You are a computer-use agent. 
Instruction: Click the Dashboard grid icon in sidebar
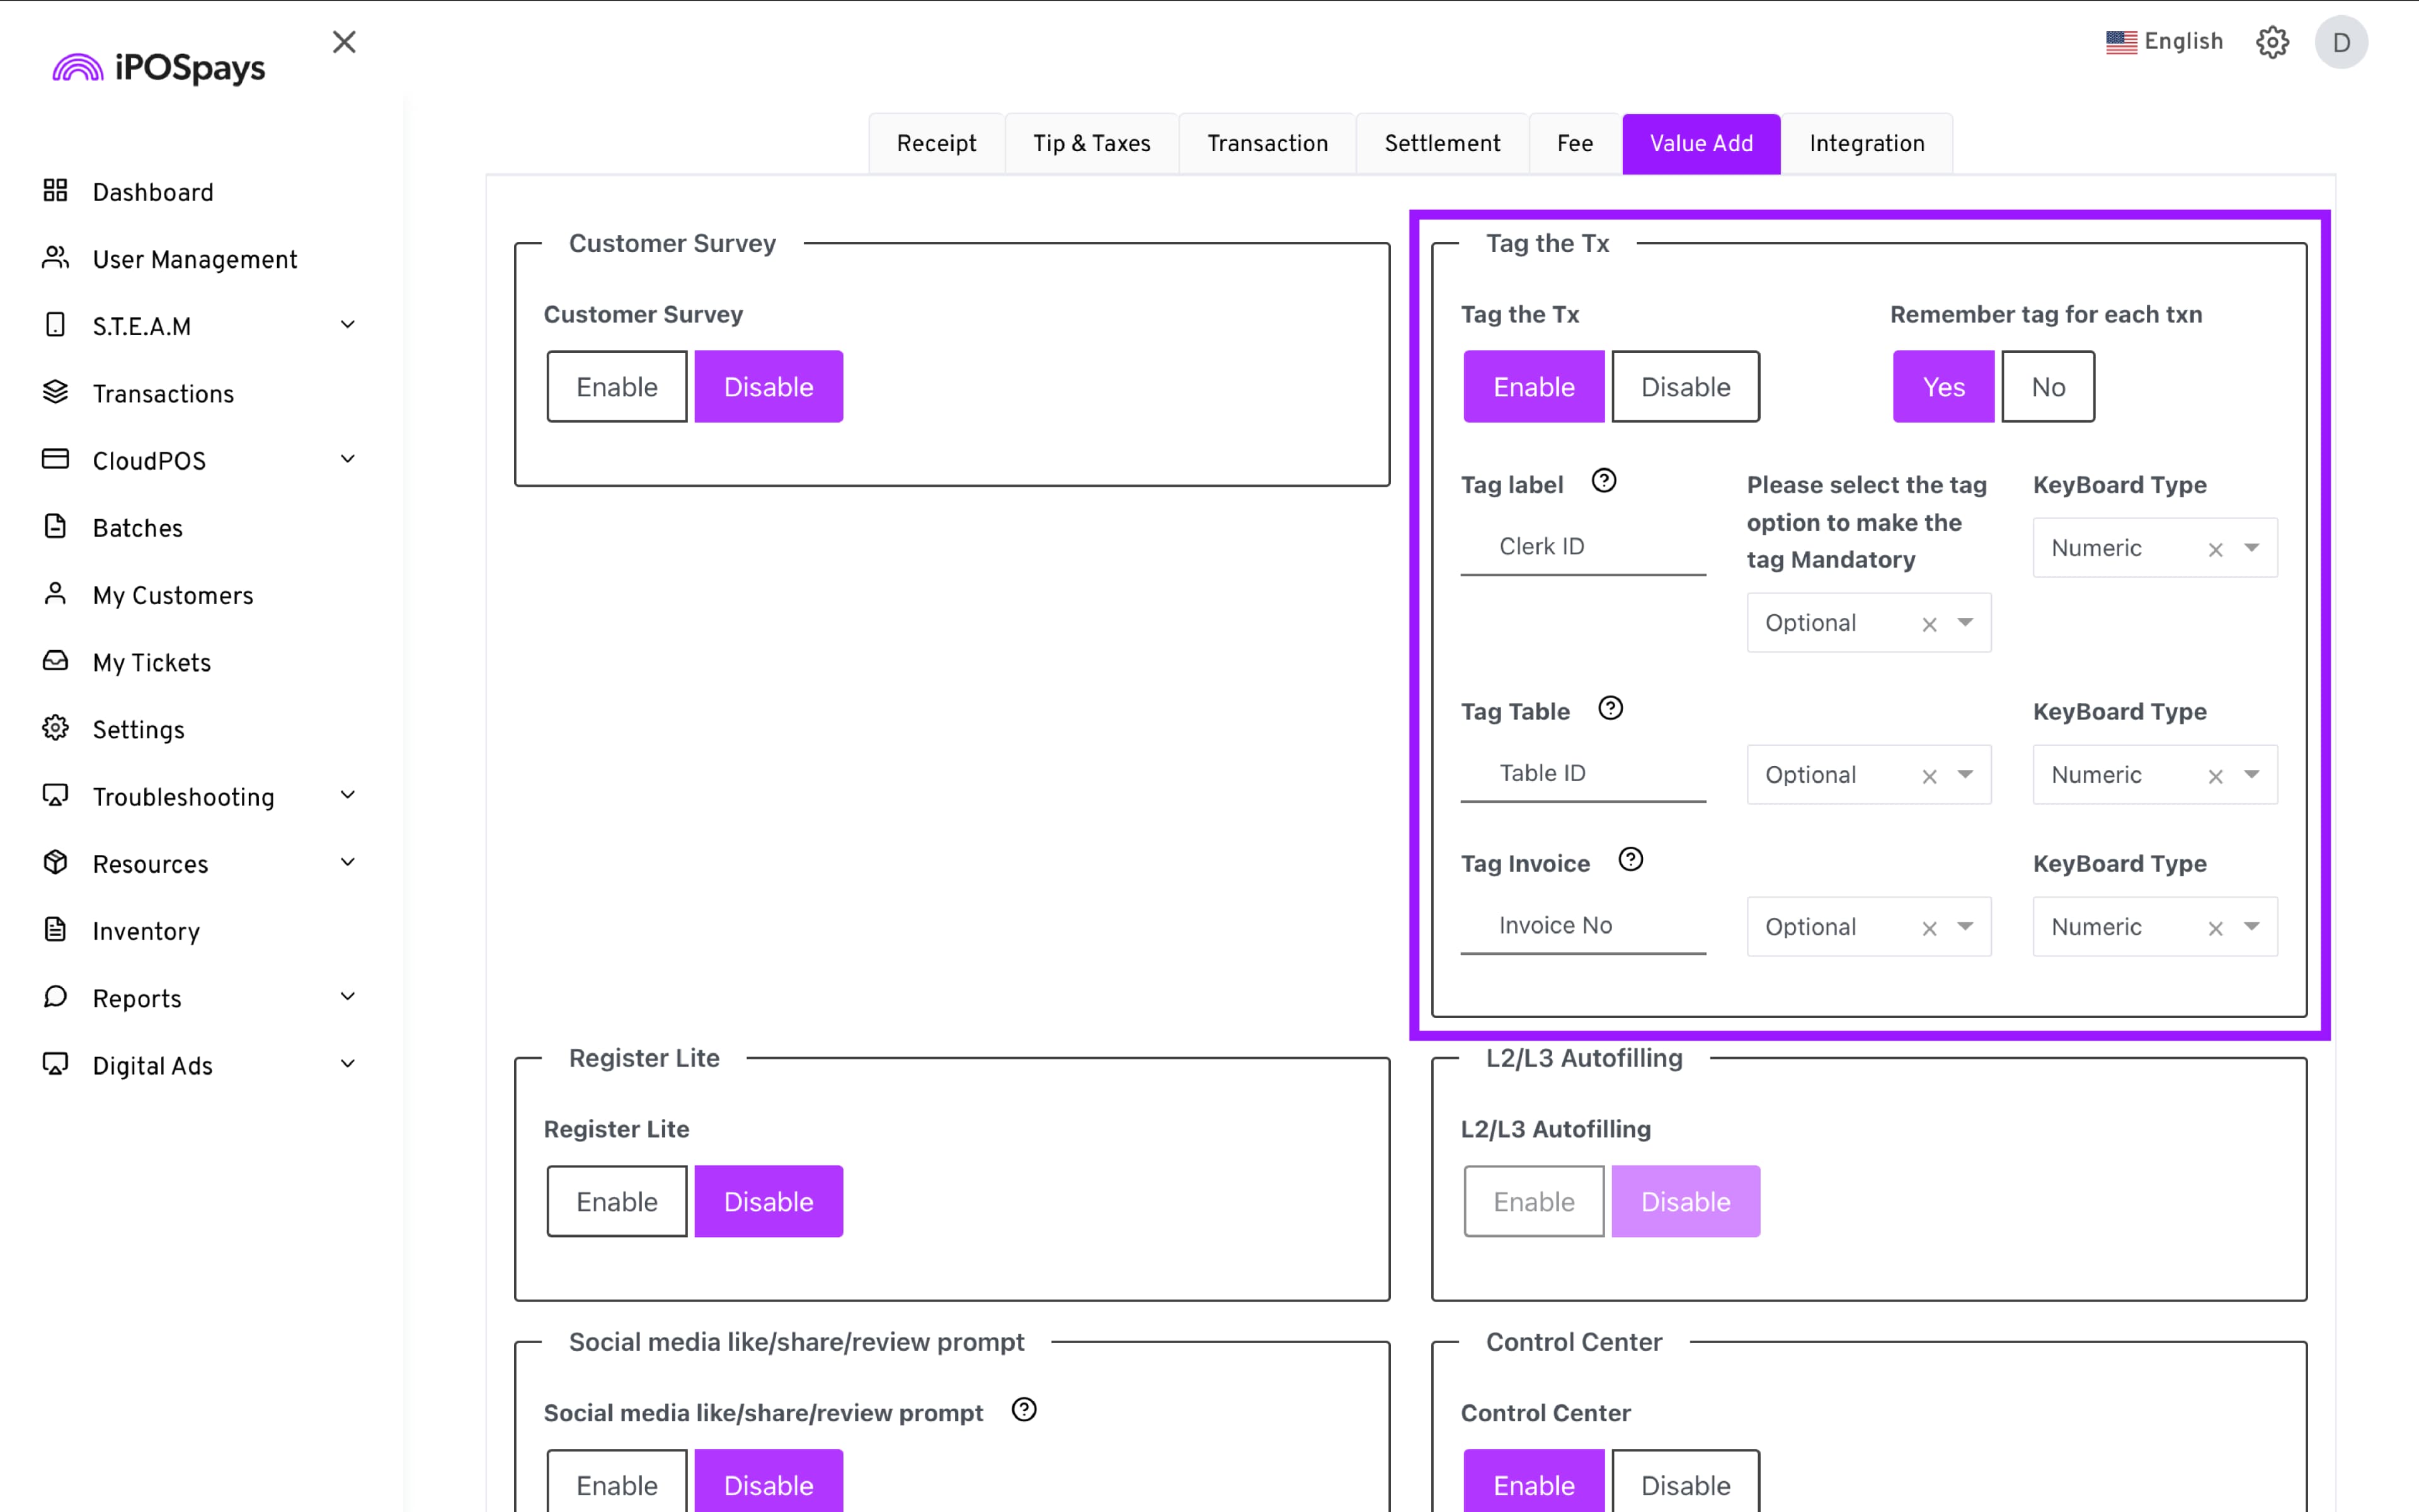point(55,190)
